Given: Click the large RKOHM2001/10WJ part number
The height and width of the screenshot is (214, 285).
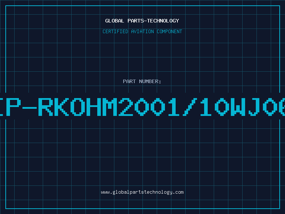Looking at the screenshot, I should coord(142,107).
